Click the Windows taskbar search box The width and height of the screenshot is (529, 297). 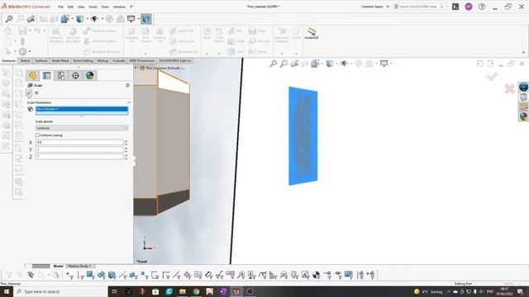pyautogui.click(x=60, y=291)
